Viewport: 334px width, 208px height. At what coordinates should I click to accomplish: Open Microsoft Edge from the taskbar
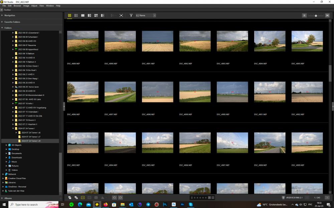point(80,205)
